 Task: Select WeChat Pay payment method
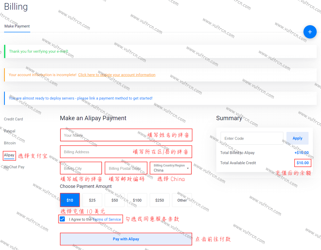pyautogui.click(x=14, y=167)
